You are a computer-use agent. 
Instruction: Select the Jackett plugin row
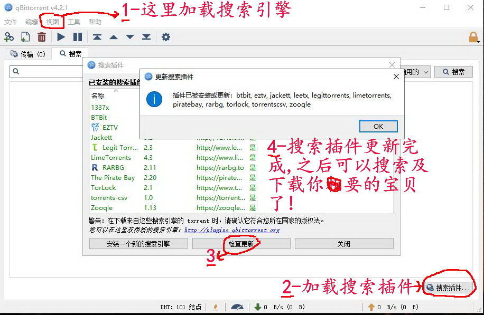point(101,137)
